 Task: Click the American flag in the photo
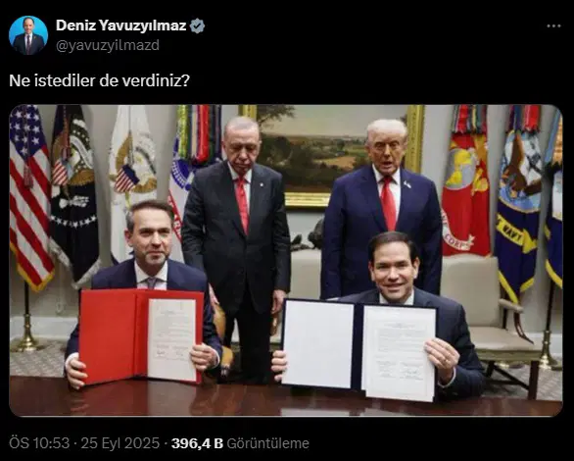[x=30, y=197]
